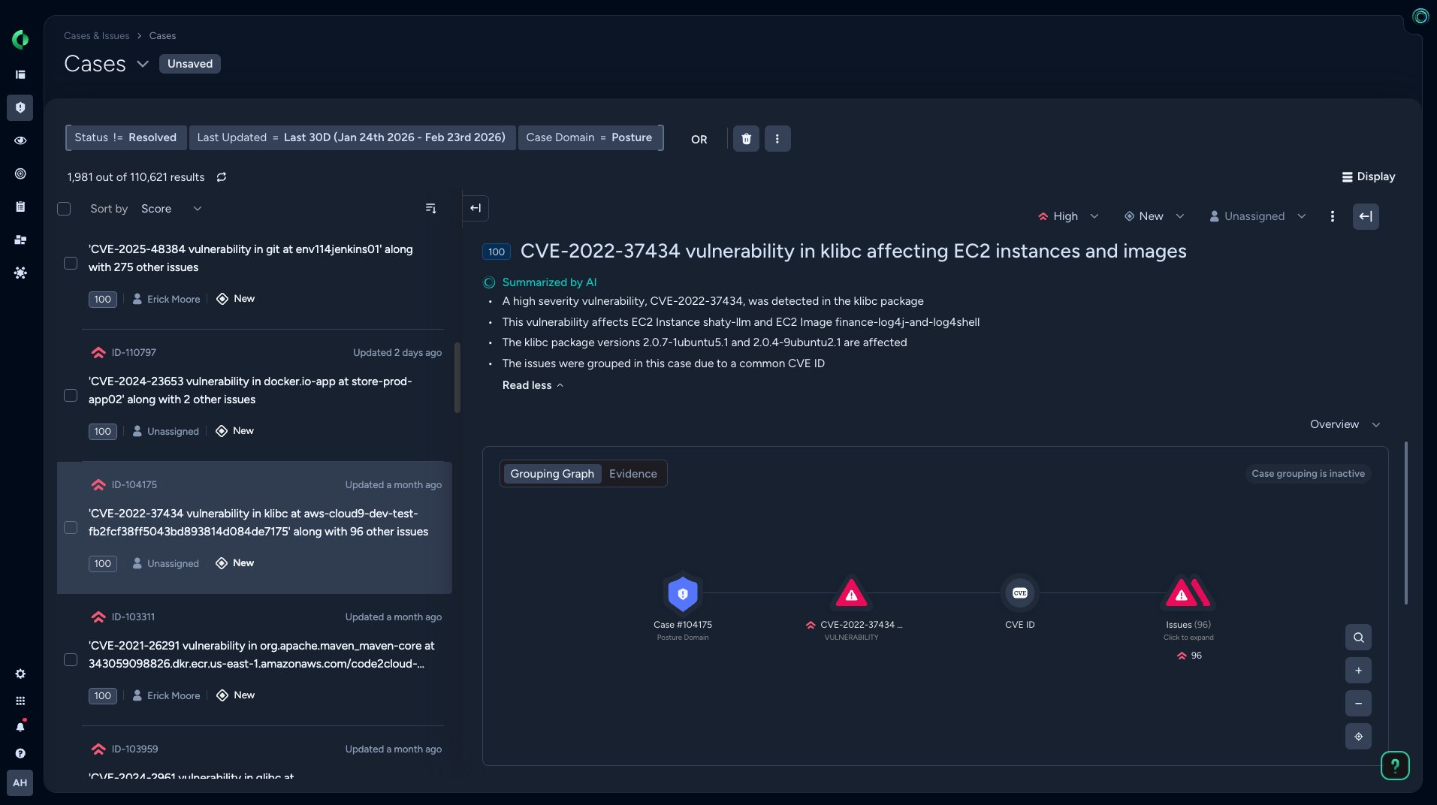The image size is (1437, 805).
Task: Open the graph search magnifier
Action: pos(1358,638)
